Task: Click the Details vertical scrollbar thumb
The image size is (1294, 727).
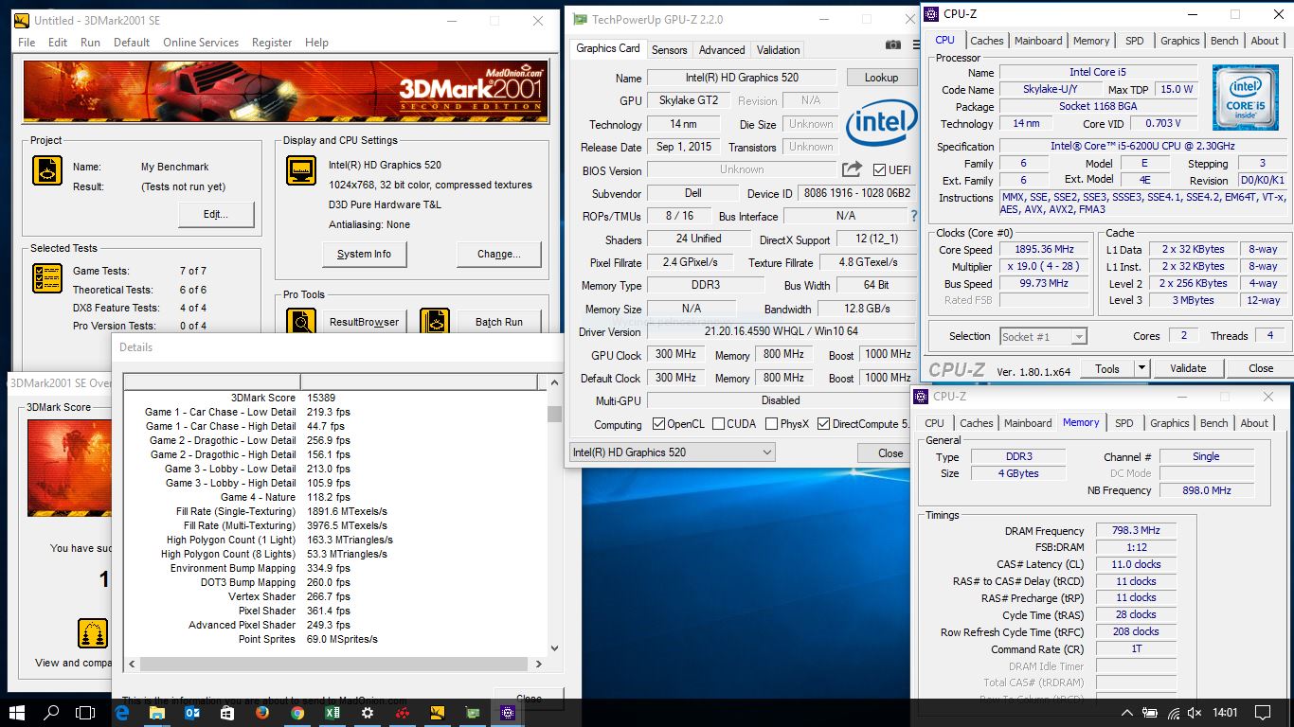Action: pyautogui.click(x=555, y=415)
